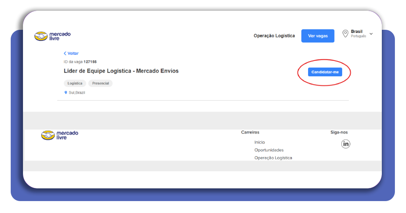Screen dimensions: 406x213
Task: Click the Brasil country label
Action: point(356,31)
